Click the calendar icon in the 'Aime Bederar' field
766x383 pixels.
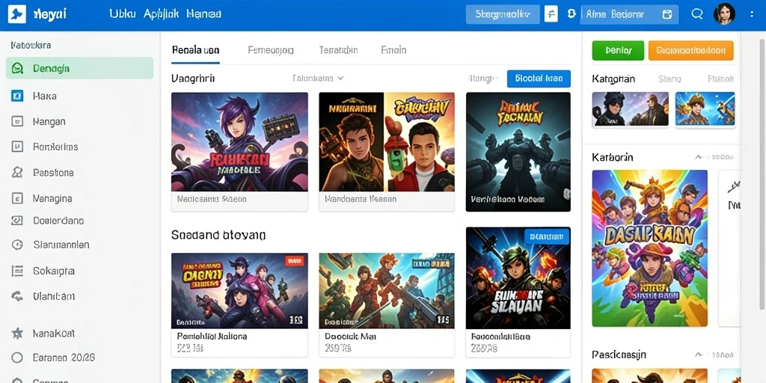tap(667, 15)
